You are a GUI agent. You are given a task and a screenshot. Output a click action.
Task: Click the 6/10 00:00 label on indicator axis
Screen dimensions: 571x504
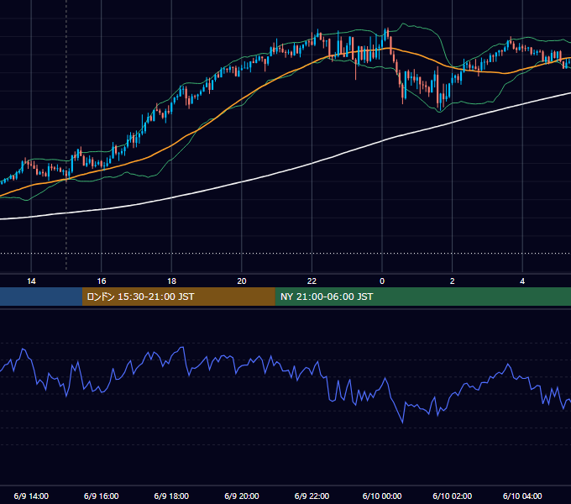click(x=382, y=496)
